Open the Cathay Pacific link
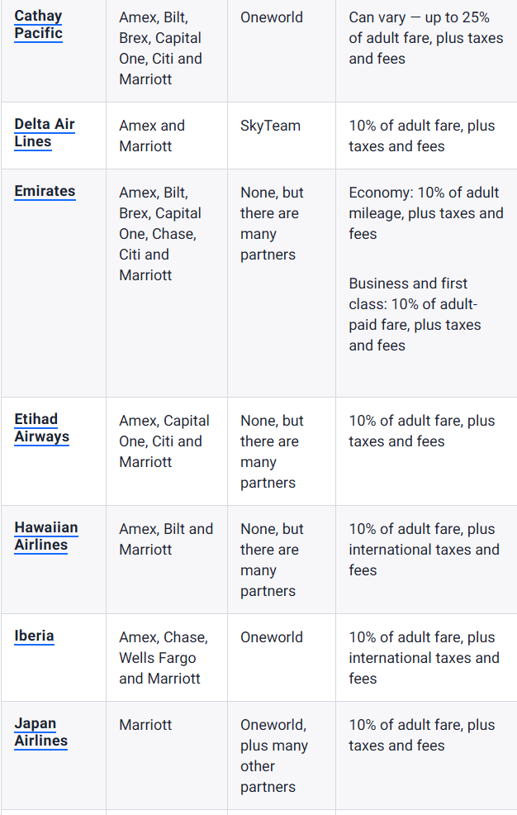517x815 pixels. point(38,25)
